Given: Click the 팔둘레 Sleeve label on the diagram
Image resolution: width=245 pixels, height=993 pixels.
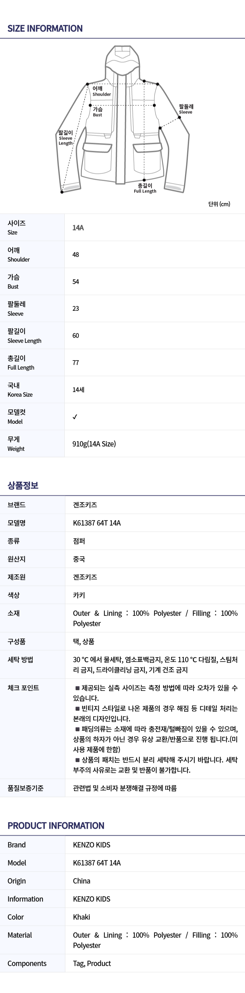Looking at the screenshot, I should tap(186, 109).
